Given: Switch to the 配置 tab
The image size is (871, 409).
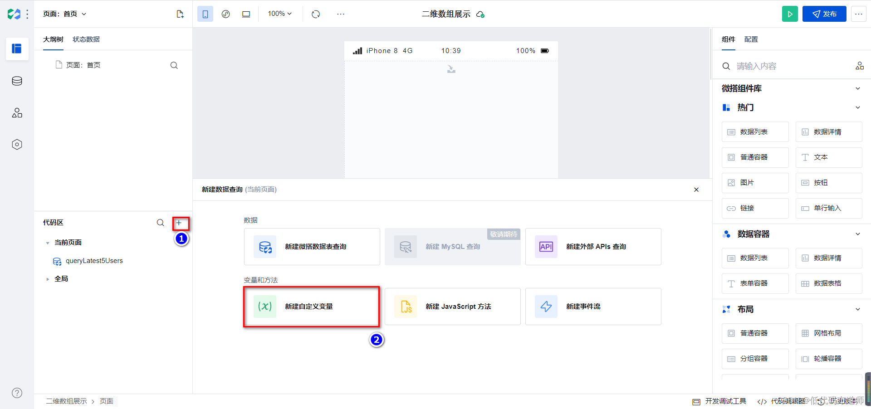Looking at the screenshot, I should tap(751, 39).
